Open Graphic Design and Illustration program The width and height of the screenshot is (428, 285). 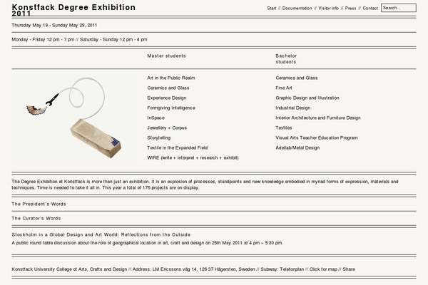tap(307, 98)
